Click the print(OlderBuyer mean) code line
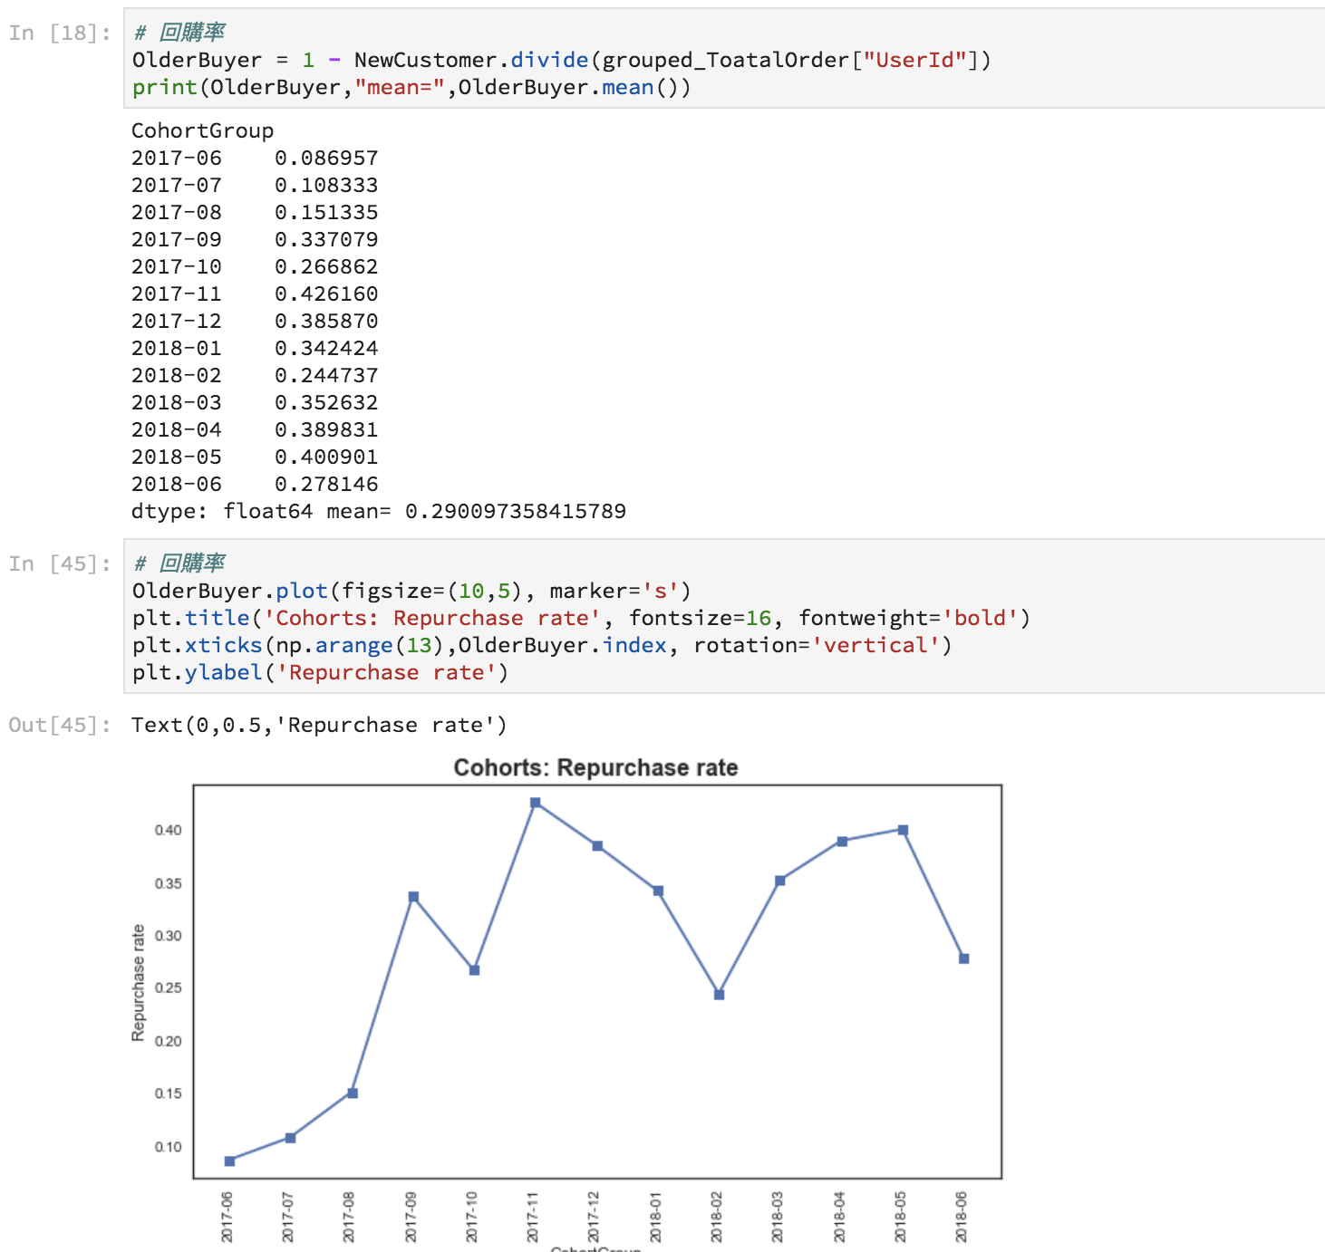This screenshot has width=1325, height=1252. point(411,87)
